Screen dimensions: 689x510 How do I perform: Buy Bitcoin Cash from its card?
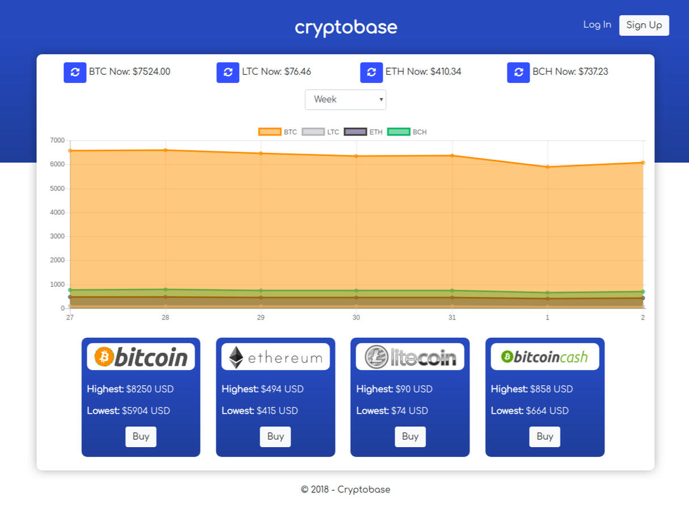pos(544,436)
